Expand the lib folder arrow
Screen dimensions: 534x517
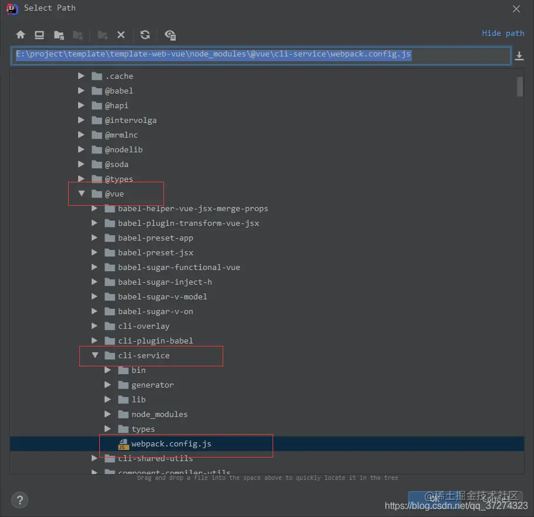(x=108, y=399)
